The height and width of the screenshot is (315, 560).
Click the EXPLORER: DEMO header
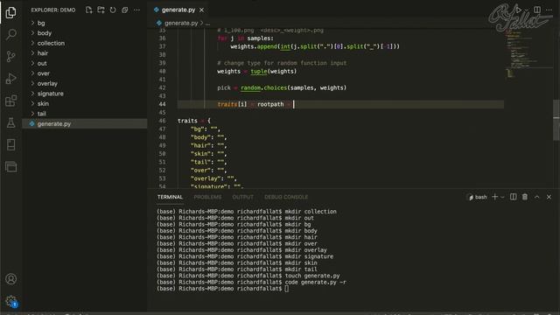53,10
